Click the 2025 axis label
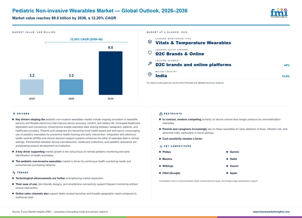The image size is (302, 218). 32,99
